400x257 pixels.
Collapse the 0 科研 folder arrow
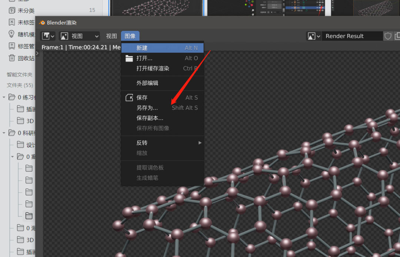(4, 133)
